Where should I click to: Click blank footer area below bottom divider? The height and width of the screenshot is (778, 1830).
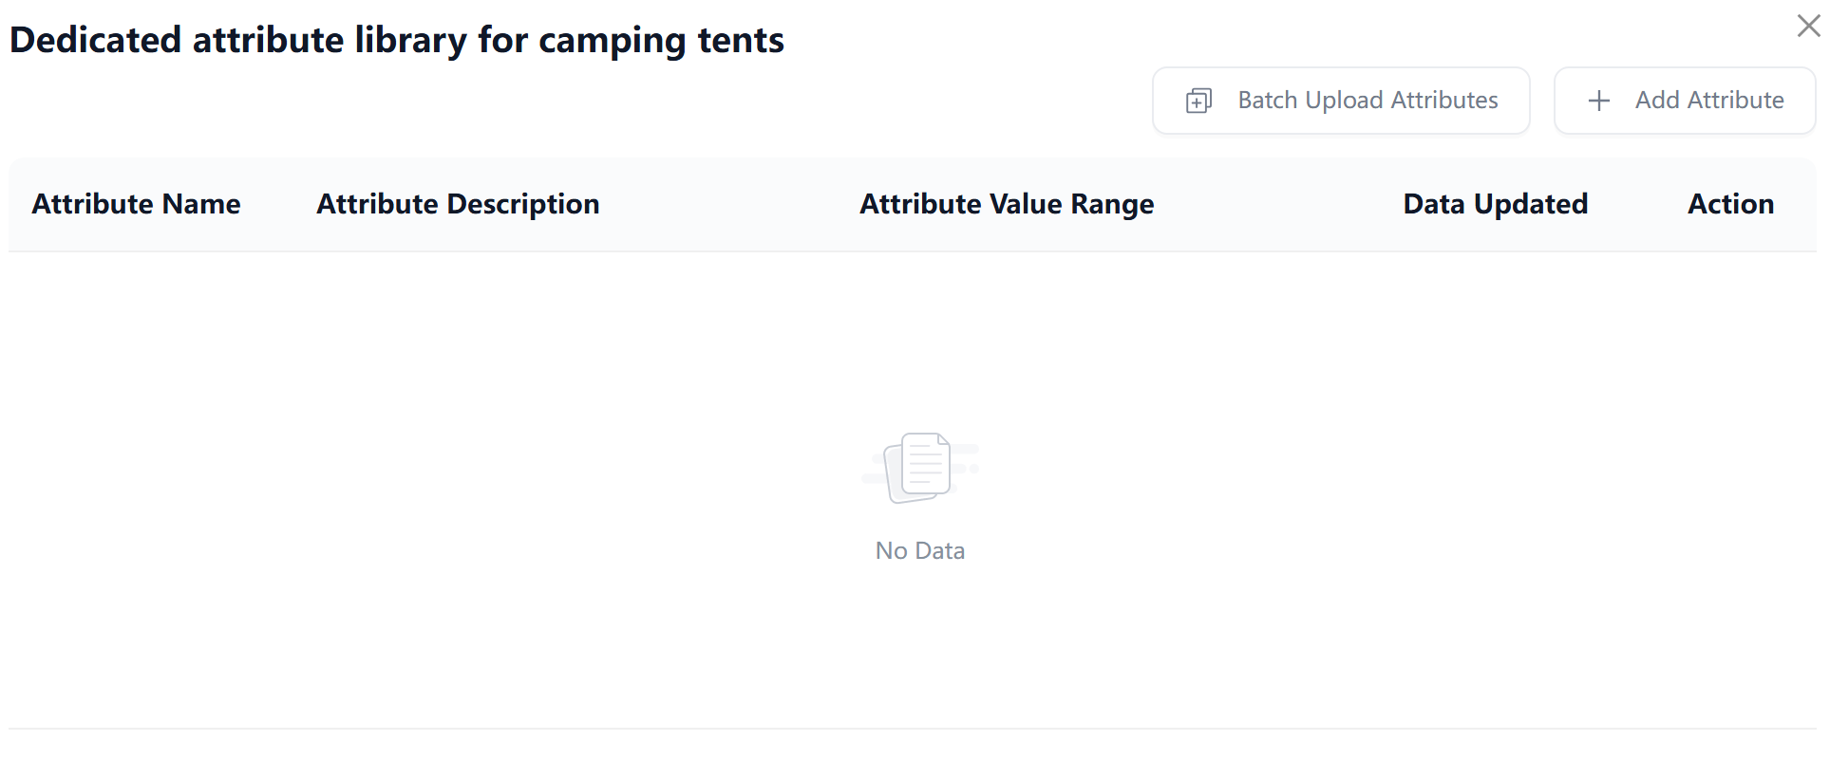tap(912, 754)
